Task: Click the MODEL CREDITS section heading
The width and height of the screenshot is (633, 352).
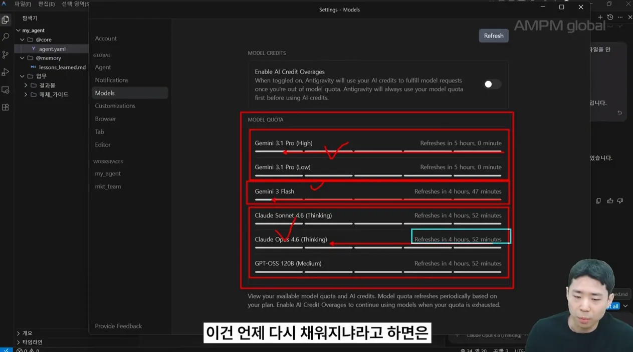Action: 267,53
